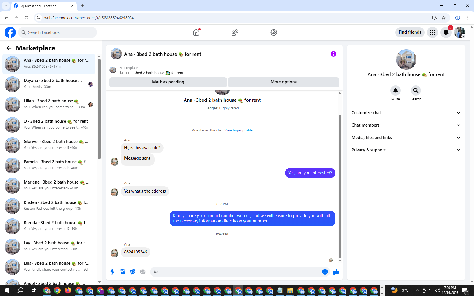Expand the Customize chat section
This screenshot has width=474, height=296.
pos(406,113)
